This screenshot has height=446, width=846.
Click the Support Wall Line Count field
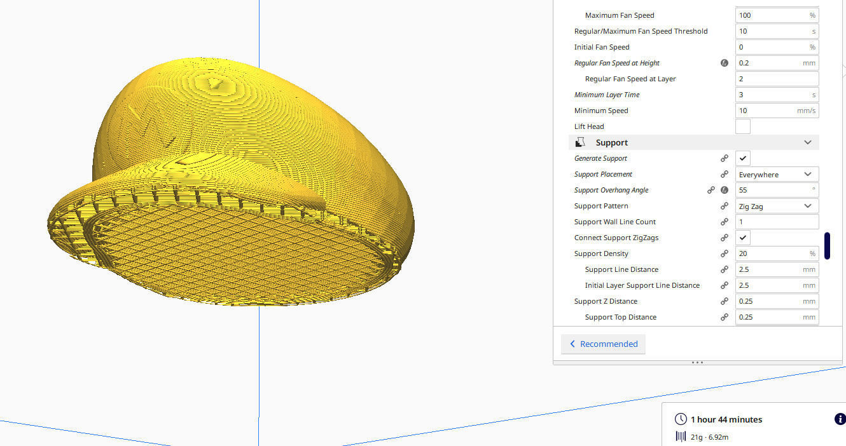(x=777, y=222)
